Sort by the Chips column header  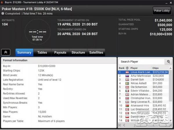coord(155,68)
